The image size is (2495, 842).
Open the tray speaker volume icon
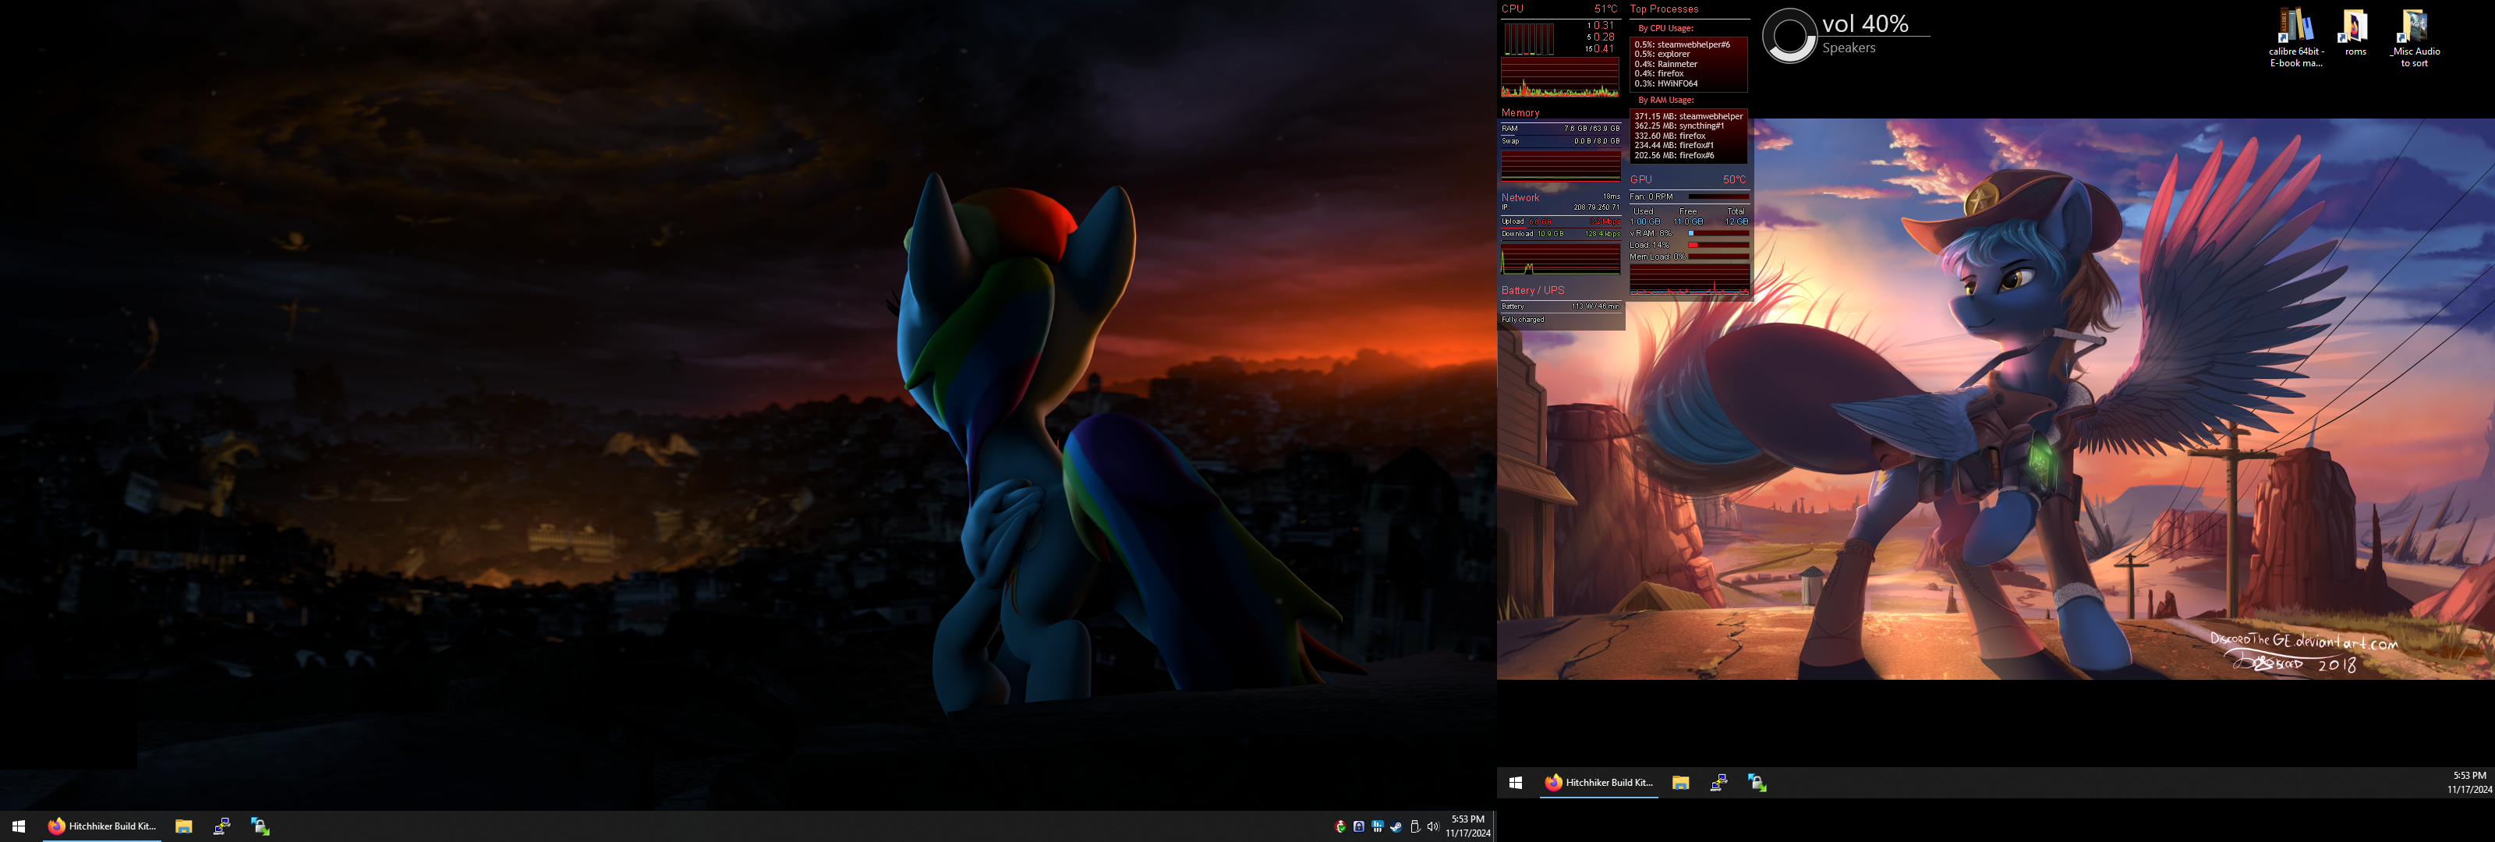[x=1434, y=826]
